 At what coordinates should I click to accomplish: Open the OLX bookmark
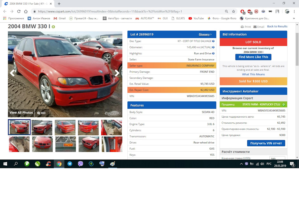click(163, 18)
